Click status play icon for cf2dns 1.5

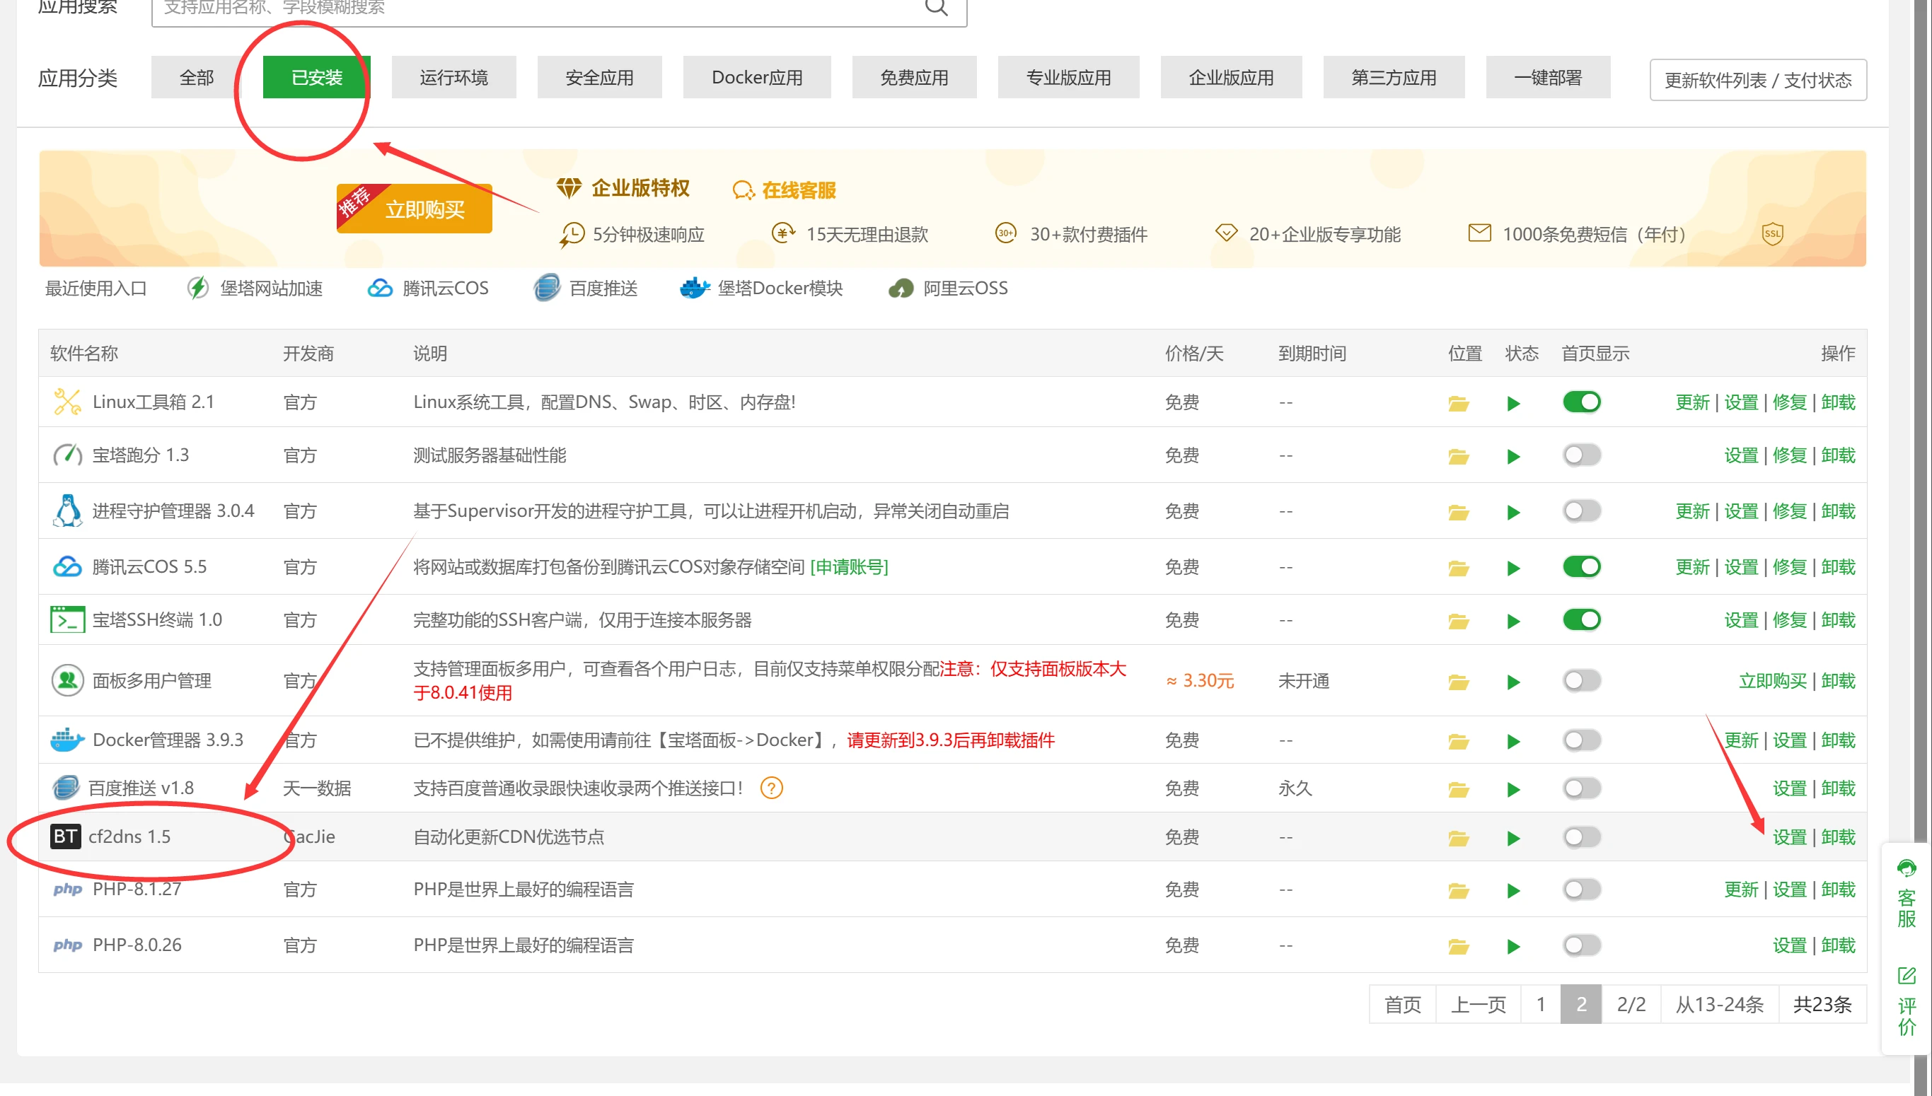pyautogui.click(x=1513, y=838)
